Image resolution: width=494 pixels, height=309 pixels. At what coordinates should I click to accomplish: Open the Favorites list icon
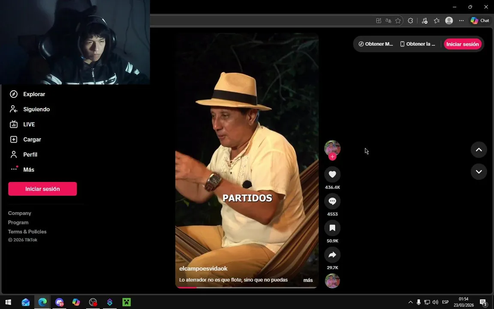(x=437, y=21)
